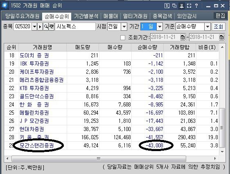This screenshot has height=174, width=230.
Task: Sort by 순매수량 column header
Action: 147,47
